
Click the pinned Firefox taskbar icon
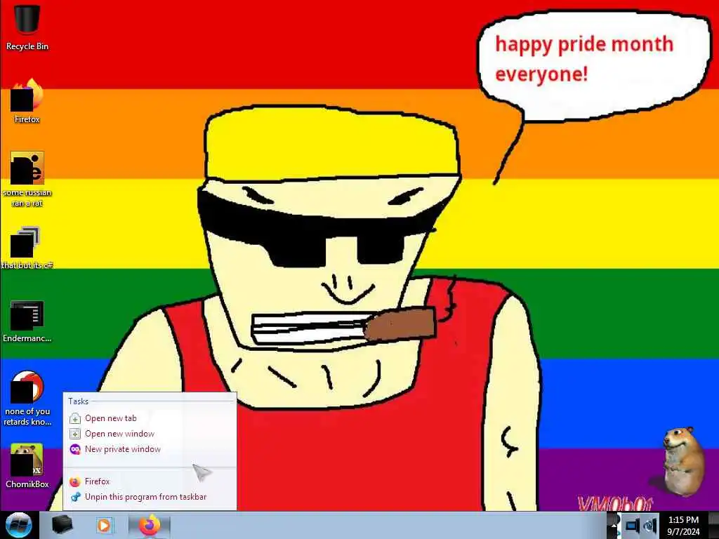(x=149, y=525)
